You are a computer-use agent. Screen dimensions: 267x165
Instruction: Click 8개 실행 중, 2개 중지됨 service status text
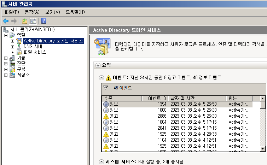click(161, 161)
